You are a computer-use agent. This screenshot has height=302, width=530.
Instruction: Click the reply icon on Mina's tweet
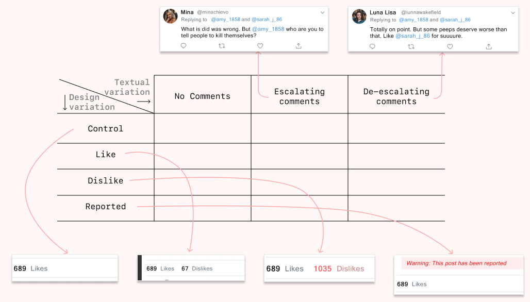click(x=184, y=45)
